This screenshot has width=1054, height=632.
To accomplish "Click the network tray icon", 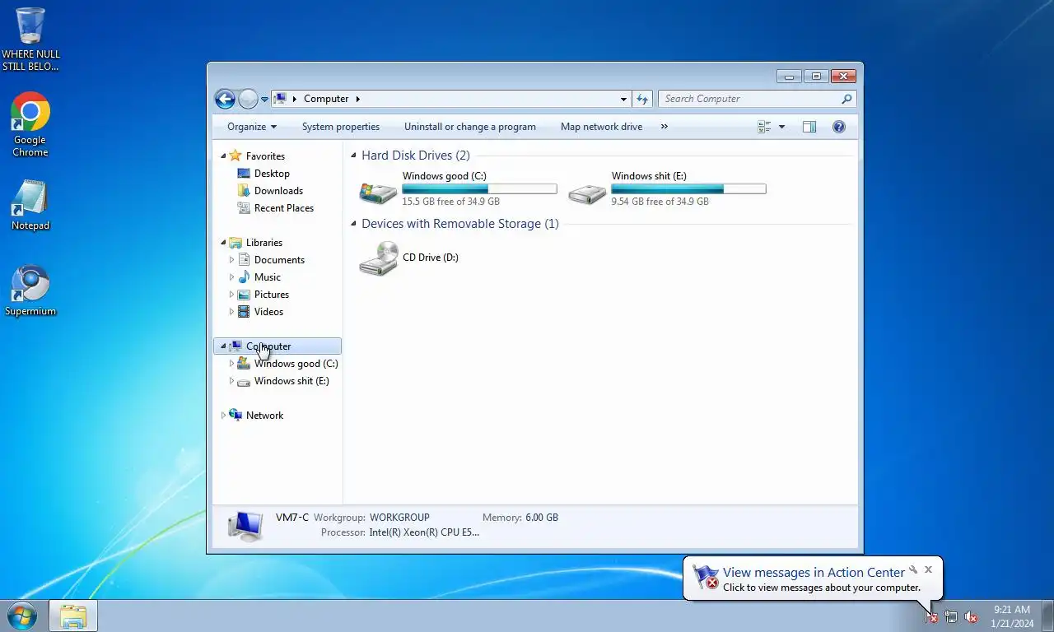I will click(x=951, y=616).
